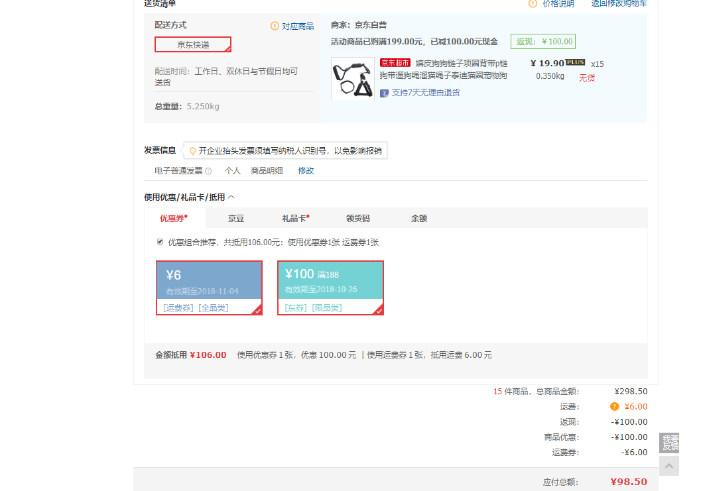Image resolution: width=701 pixels, height=491 pixels.
Task: Switch to the 京豆 tab
Action: (x=235, y=219)
